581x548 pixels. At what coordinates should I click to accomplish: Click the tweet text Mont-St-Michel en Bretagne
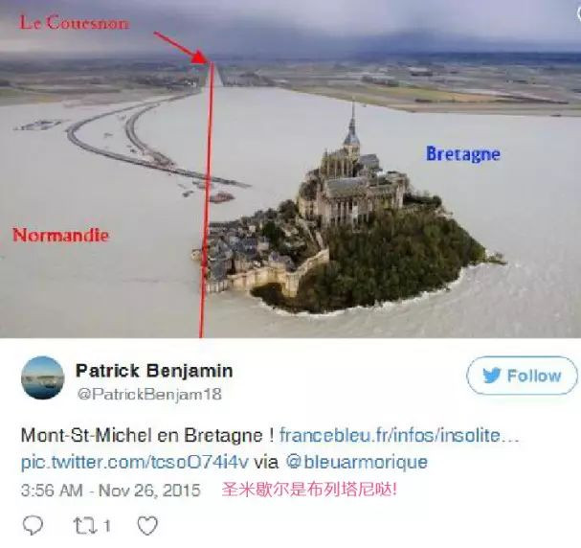pos(147,435)
